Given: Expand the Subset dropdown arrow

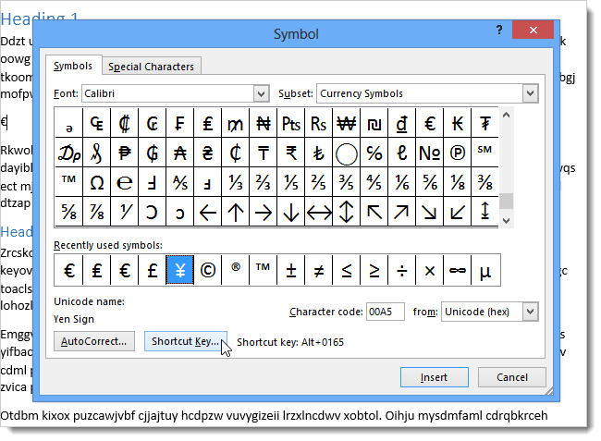Looking at the screenshot, I should [x=530, y=93].
